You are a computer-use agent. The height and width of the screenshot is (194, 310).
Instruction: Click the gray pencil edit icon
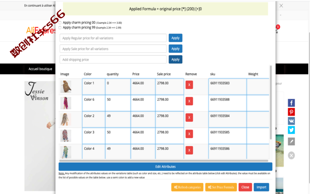(x=291, y=141)
